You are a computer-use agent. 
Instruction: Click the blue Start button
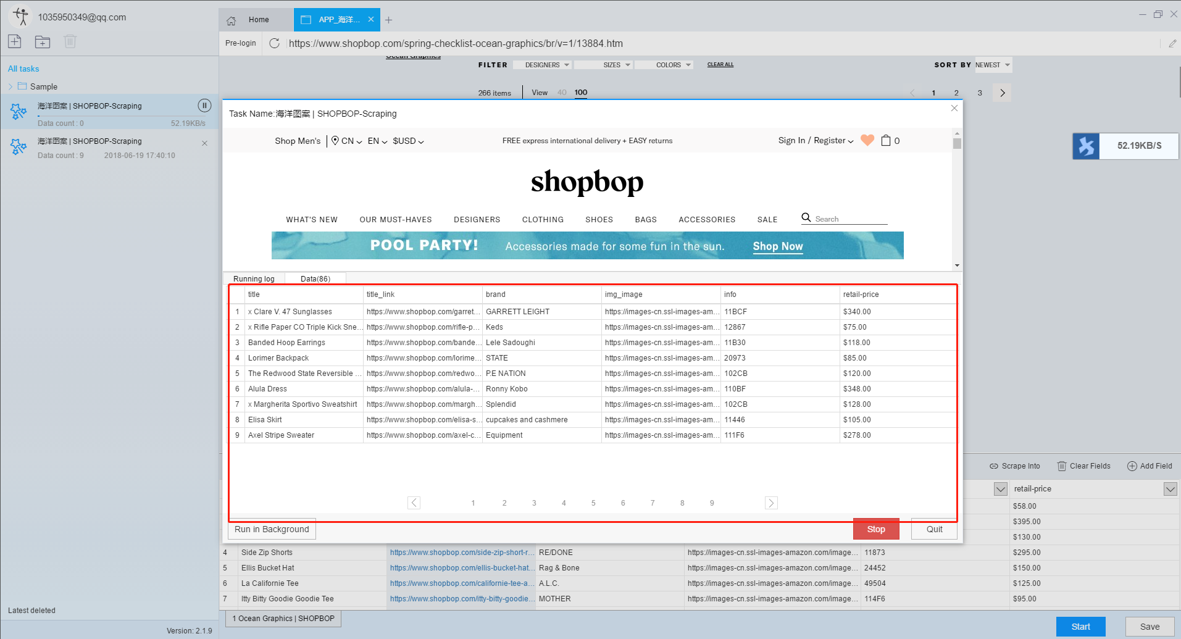coord(1080,627)
